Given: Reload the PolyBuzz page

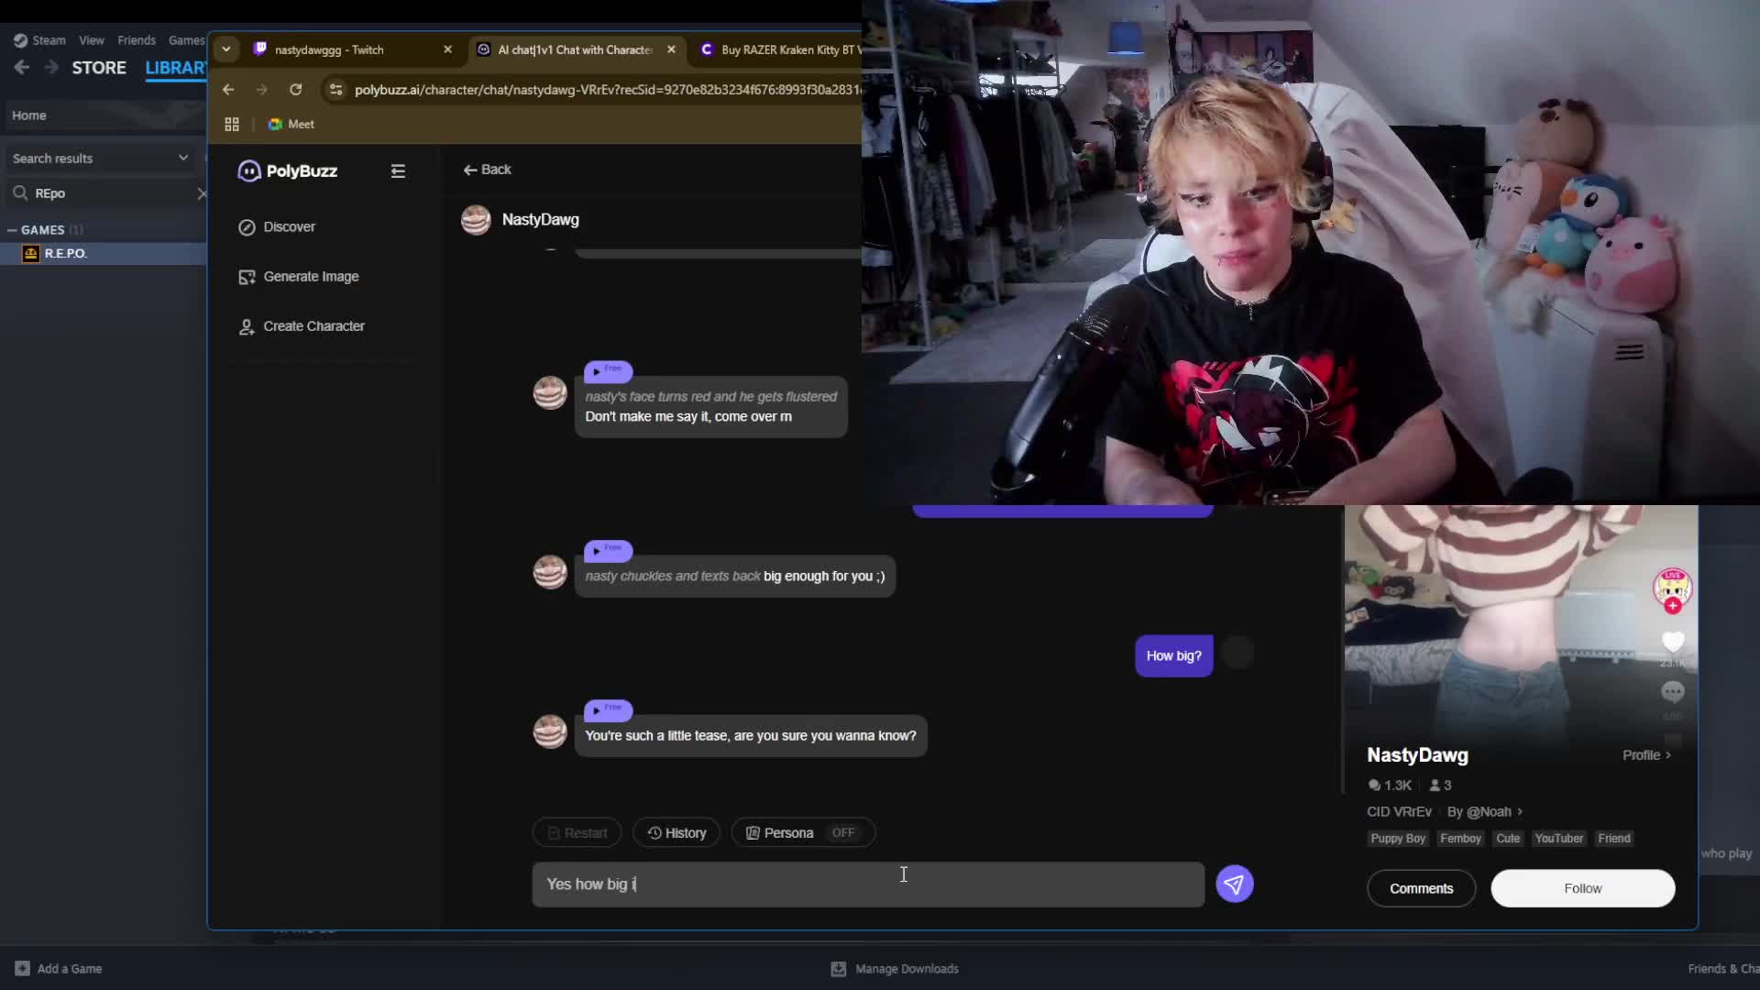Looking at the screenshot, I should click(x=295, y=90).
